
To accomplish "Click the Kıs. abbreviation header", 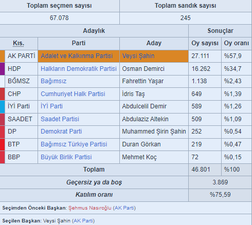I will (x=19, y=43).
